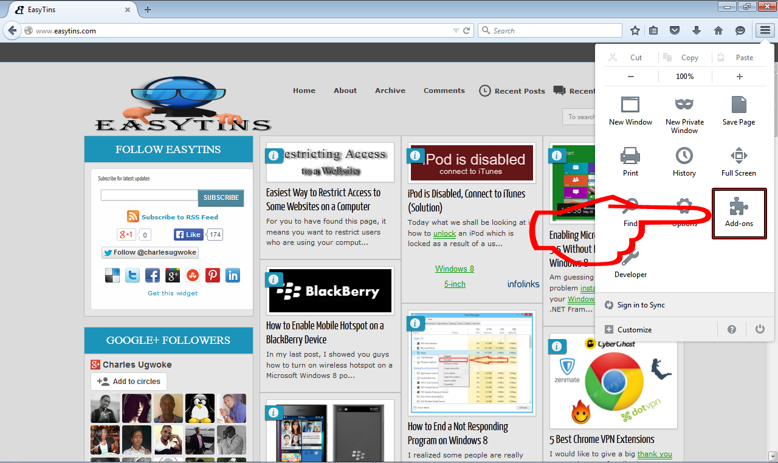Choose Save Page in the menu

pyautogui.click(x=738, y=111)
